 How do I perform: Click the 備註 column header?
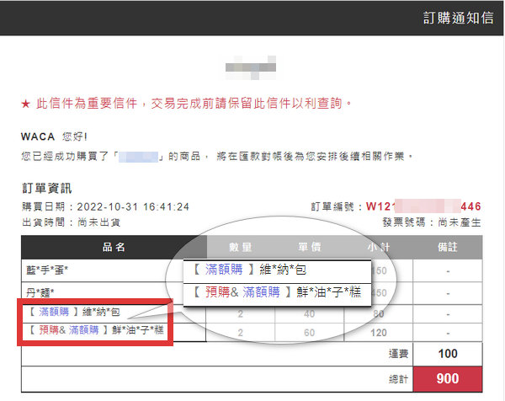448,247
